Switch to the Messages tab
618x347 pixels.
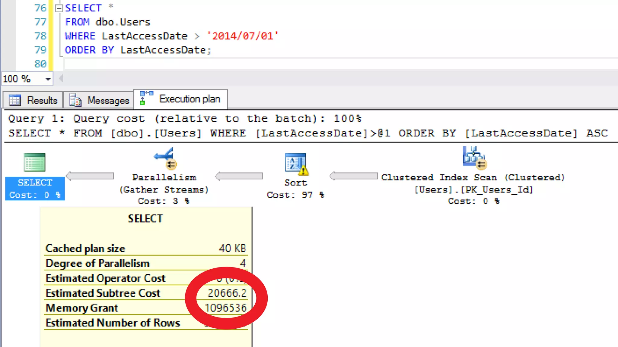click(x=108, y=100)
